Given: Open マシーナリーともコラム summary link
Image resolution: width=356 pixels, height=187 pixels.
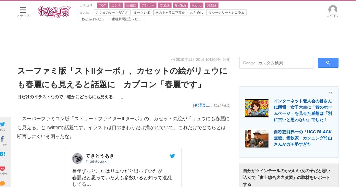Looking at the screenshot, I should (x=226, y=12).
